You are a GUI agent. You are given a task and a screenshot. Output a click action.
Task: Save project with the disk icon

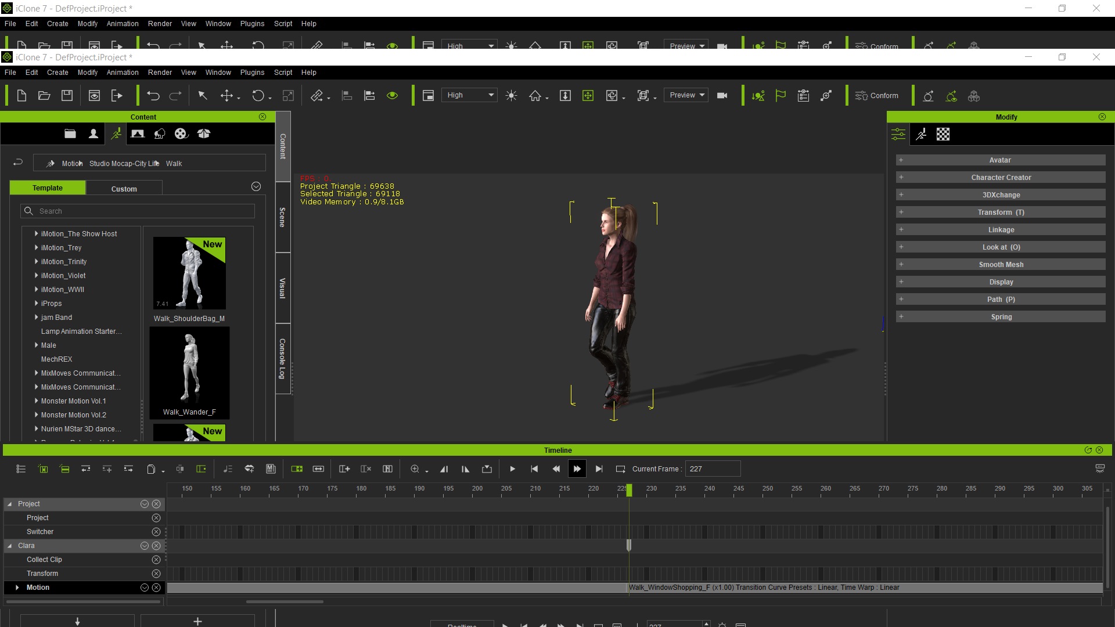(x=67, y=96)
